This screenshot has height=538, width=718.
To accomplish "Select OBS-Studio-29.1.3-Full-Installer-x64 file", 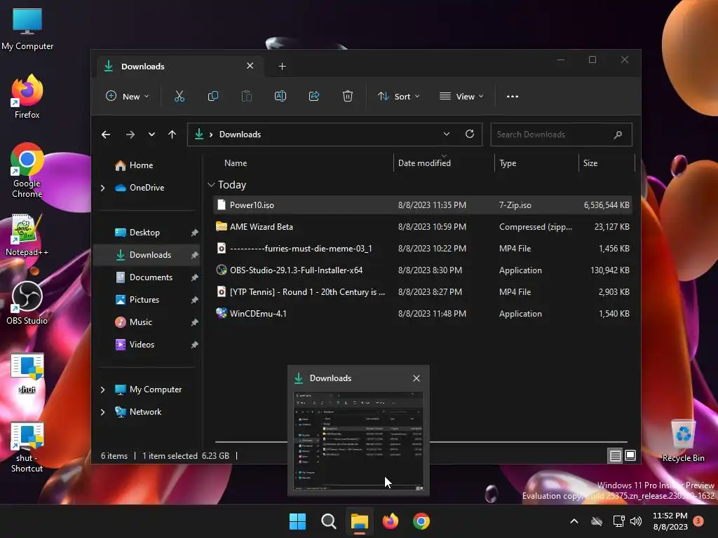I will pos(422,270).
